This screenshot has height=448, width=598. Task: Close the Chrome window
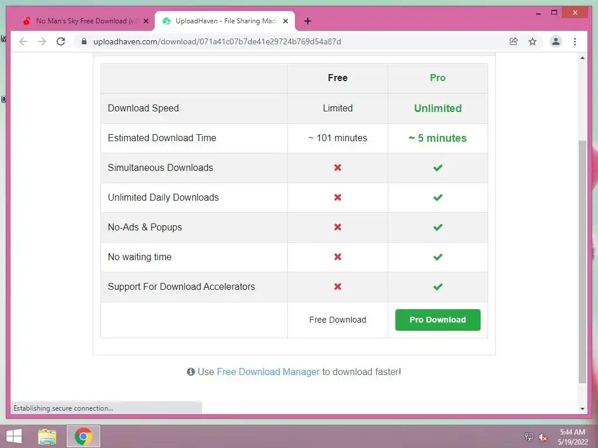point(575,13)
